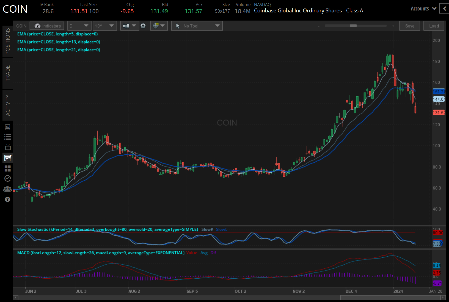This screenshot has height=302, width=449.
Task: Click the TV media icon in sidebar
Action: pos(8,148)
